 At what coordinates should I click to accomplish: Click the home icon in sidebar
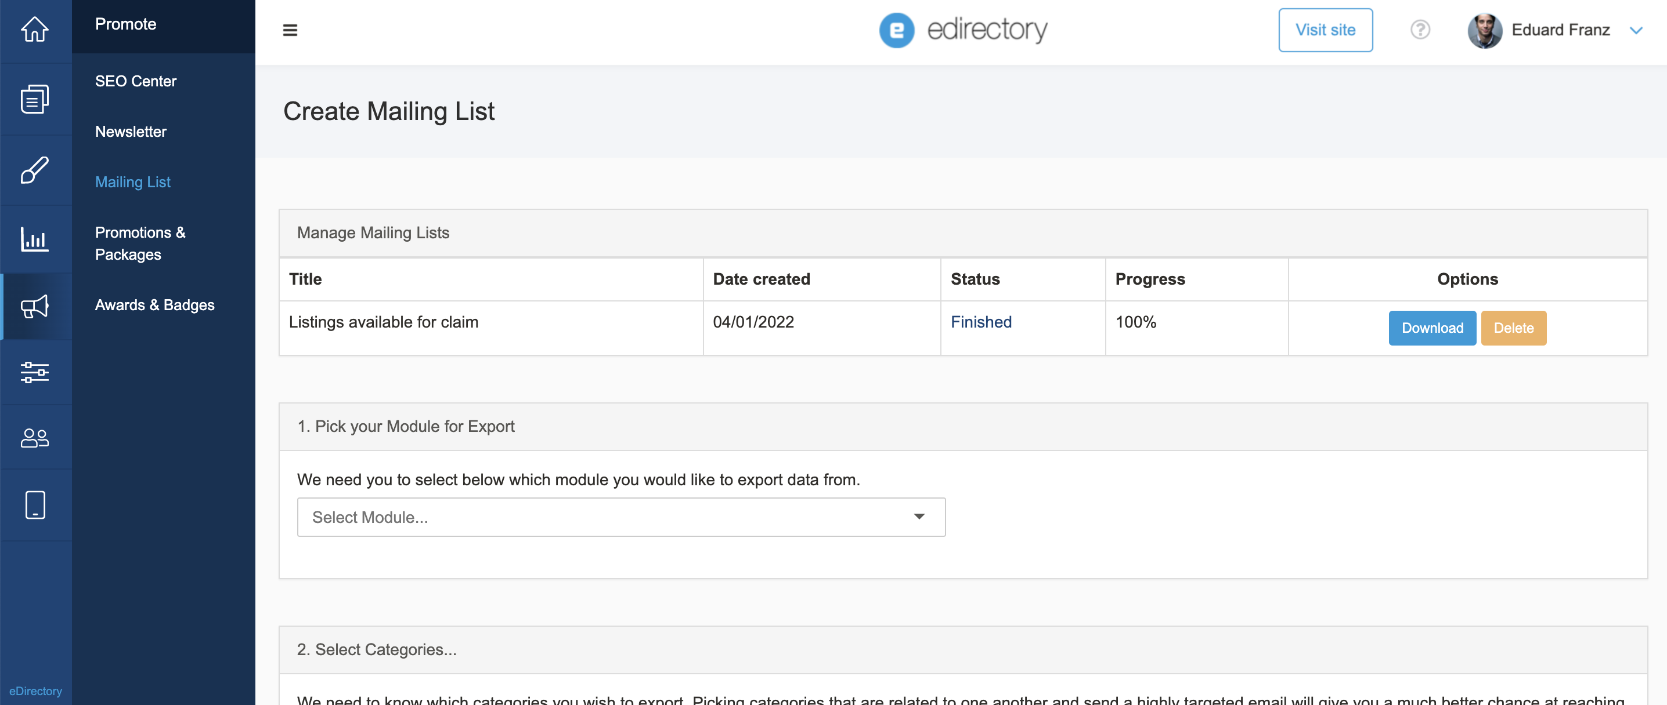(35, 29)
